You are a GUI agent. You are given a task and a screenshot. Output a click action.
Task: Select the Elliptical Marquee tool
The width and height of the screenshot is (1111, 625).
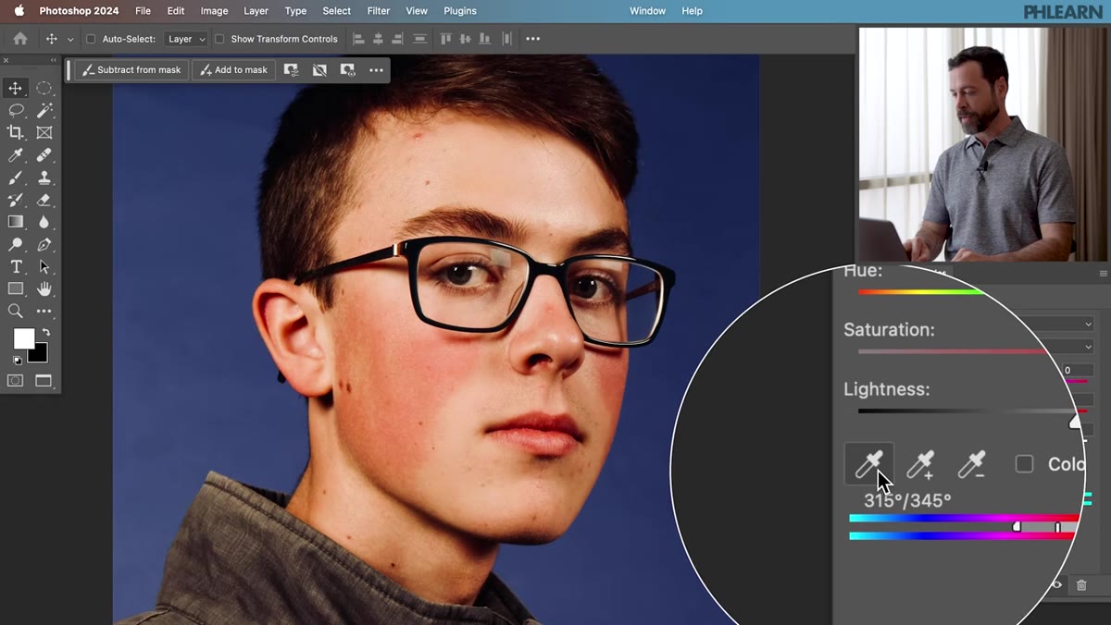pyautogui.click(x=44, y=88)
